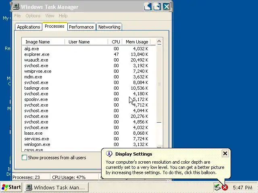This screenshot has width=258, height=193.
Task: Select the mdm.exe process row
Action: pyautogui.click(x=89, y=77)
